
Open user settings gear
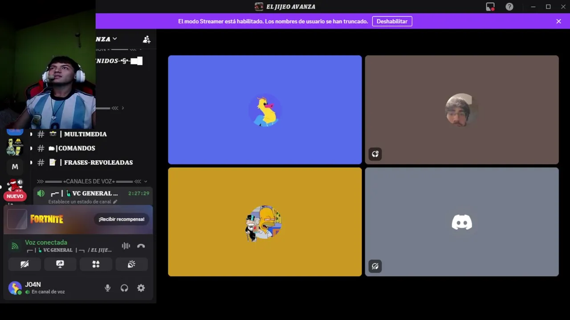141,288
